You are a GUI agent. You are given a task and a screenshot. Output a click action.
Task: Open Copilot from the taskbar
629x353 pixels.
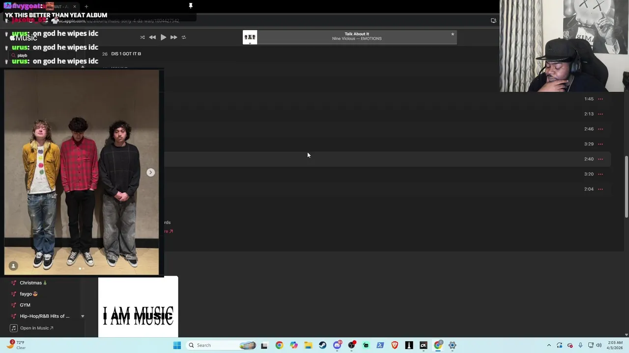point(294,345)
